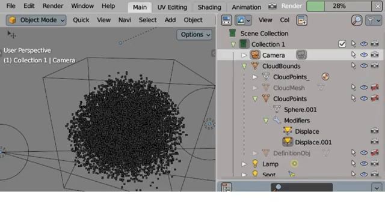Click the outliner editor type icon
This screenshot has height=216, width=385.
(x=226, y=20)
